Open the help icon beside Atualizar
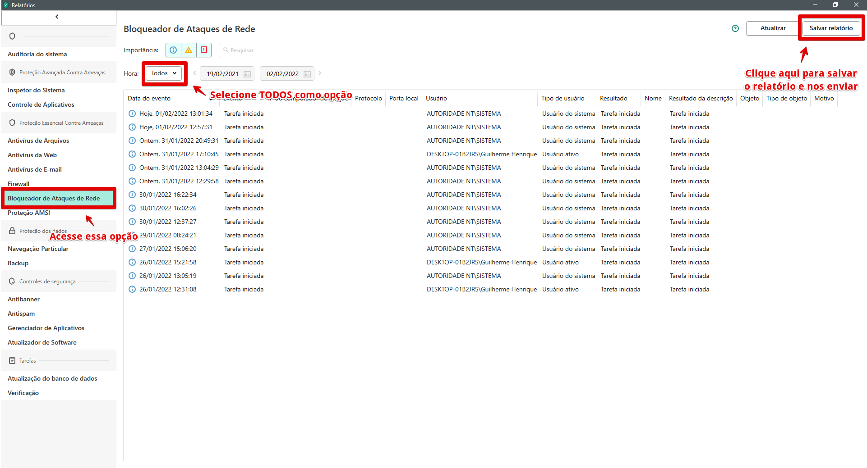 click(x=735, y=28)
